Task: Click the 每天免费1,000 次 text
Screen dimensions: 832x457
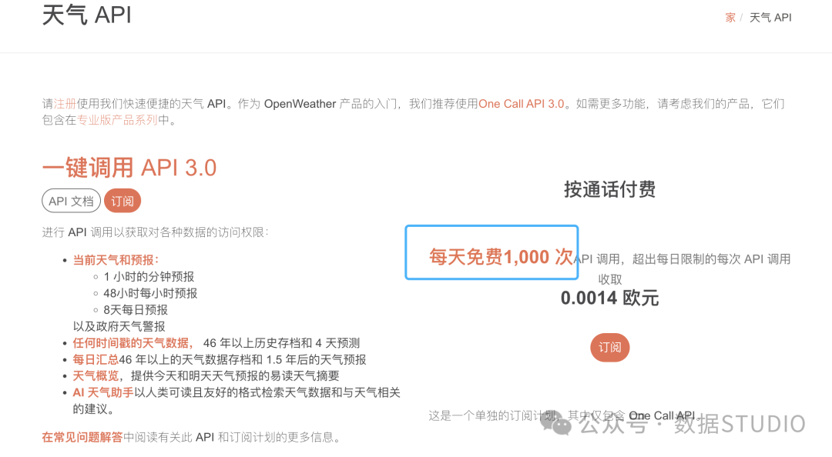Action: point(501,257)
